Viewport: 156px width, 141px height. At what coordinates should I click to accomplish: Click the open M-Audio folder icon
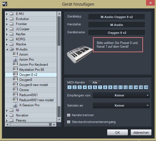(x=12, y=49)
